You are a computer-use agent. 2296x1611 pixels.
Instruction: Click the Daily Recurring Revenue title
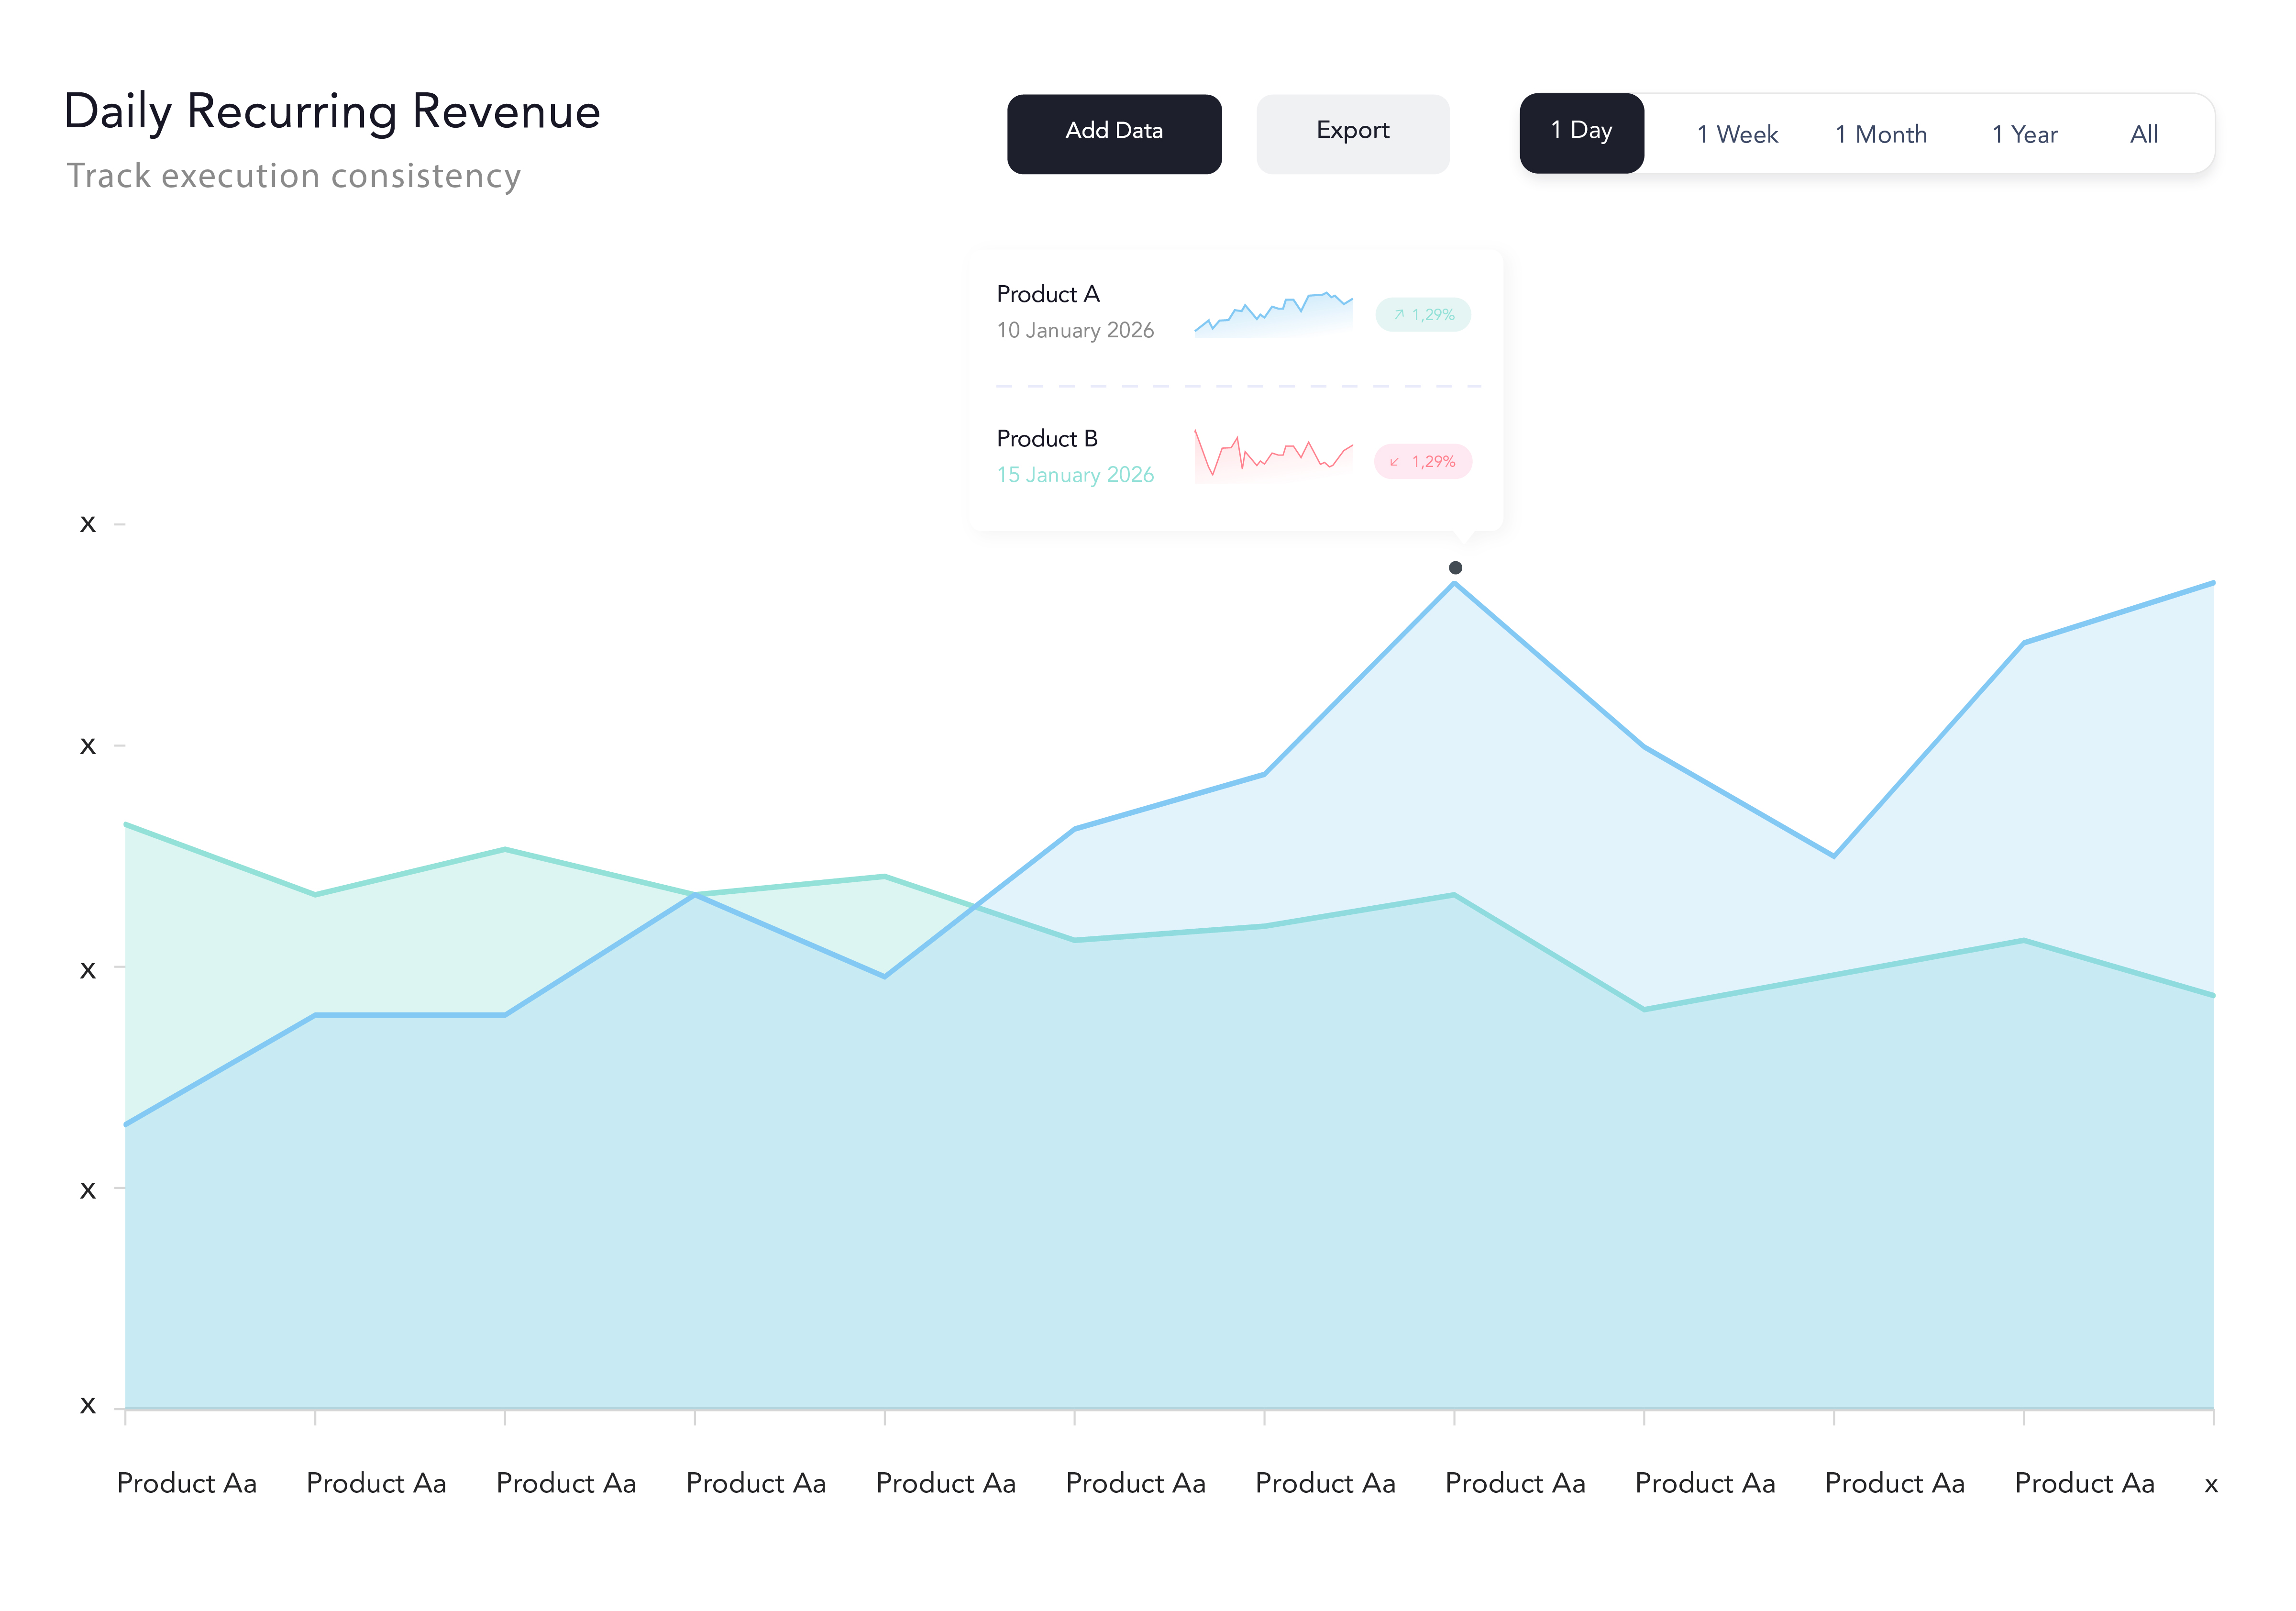coord(331,111)
